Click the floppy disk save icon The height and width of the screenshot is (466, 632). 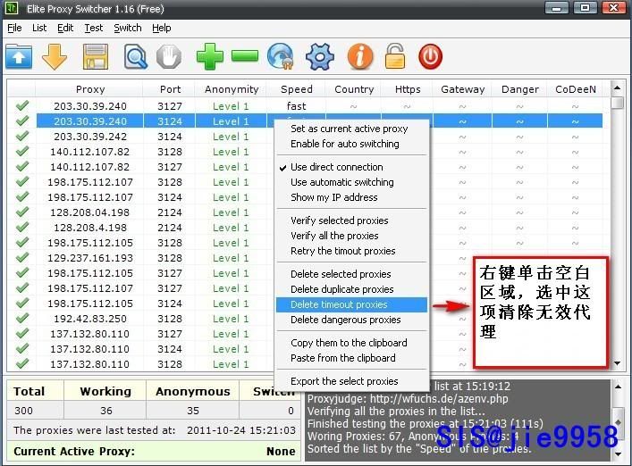tap(96, 57)
